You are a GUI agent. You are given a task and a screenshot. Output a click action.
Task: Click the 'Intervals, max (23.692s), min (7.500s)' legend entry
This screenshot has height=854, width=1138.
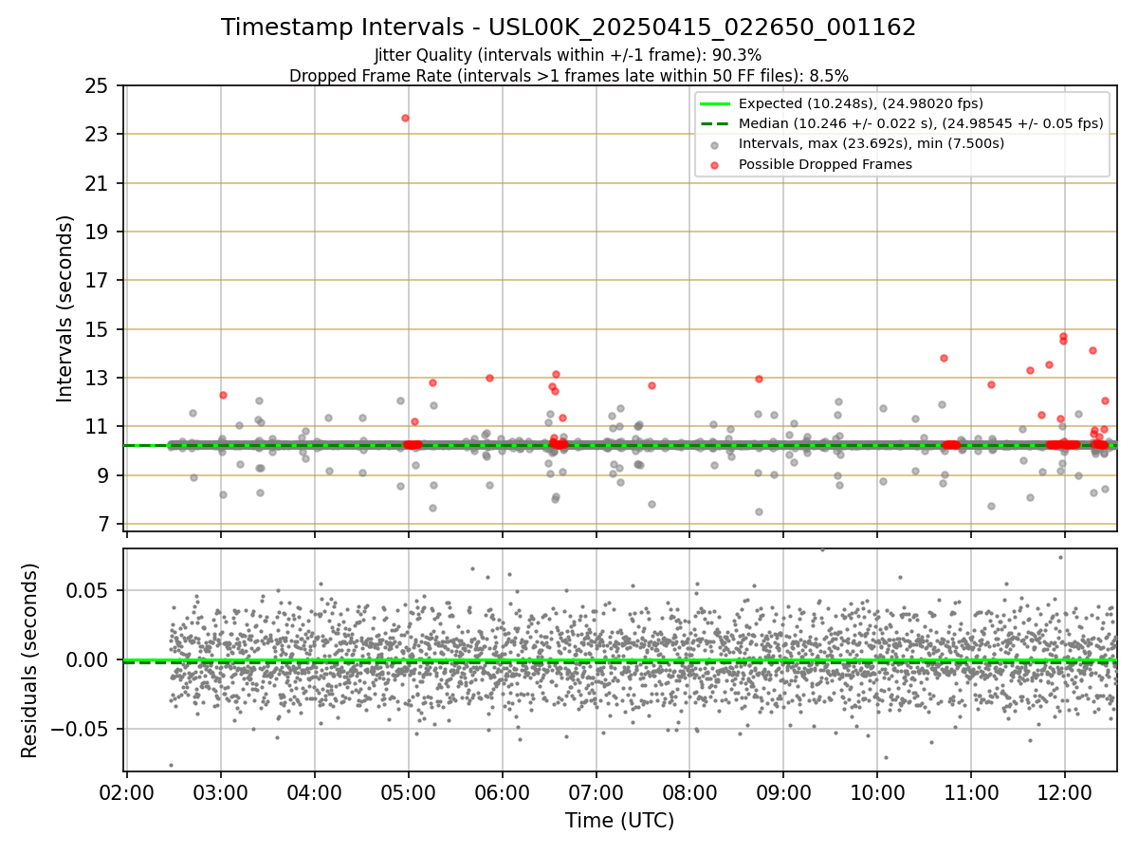point(872,144)
